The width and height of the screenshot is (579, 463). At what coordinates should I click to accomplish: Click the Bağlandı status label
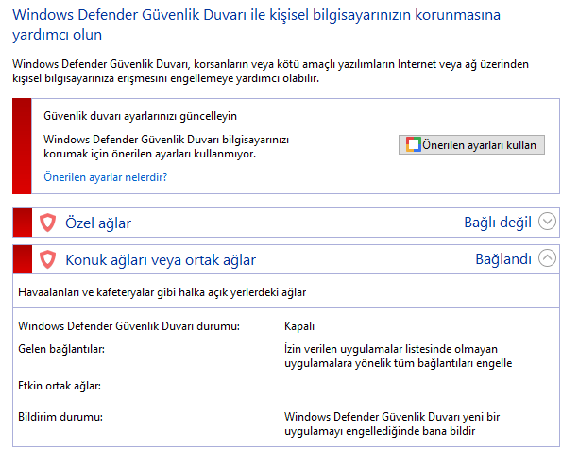point(502,259)
